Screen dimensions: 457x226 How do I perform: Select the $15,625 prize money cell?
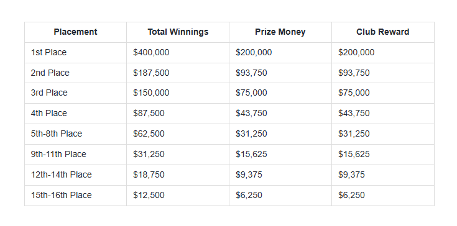tap(280, 155)
